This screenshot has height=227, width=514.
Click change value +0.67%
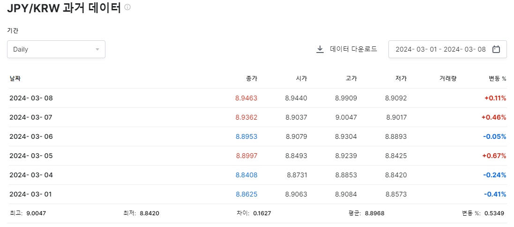(494, 156)
